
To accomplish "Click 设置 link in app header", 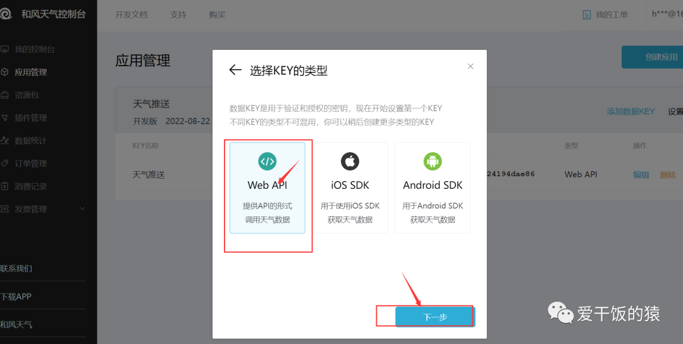I will 675,111.
